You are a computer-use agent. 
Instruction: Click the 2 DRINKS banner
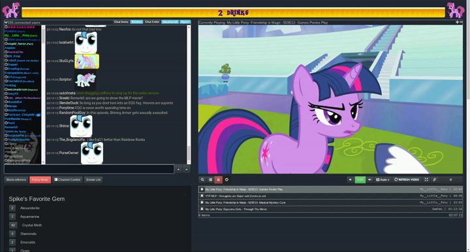(233, 12)
